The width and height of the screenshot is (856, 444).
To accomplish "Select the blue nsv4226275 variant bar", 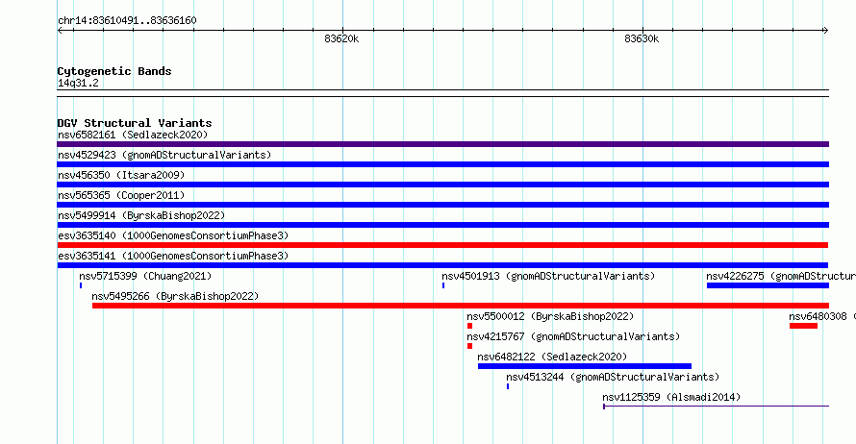I will coord(768,285).
